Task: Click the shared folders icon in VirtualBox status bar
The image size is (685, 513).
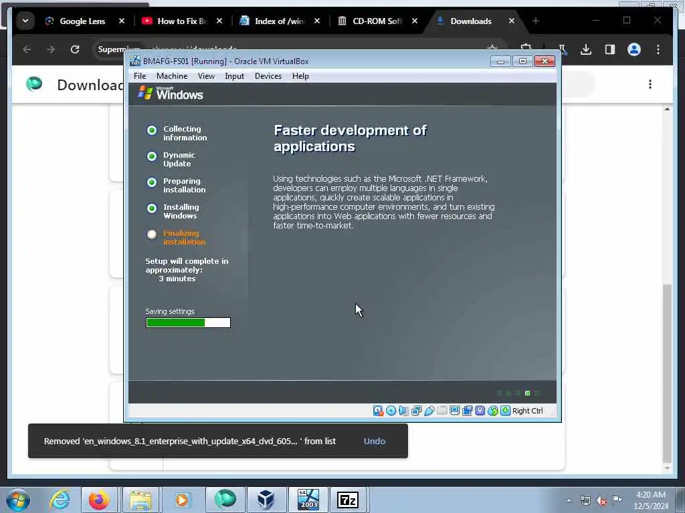Action: pos(442,411)
